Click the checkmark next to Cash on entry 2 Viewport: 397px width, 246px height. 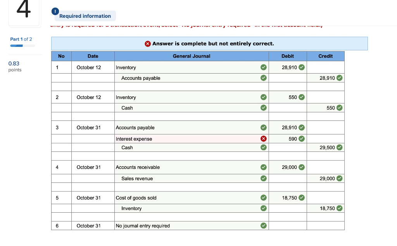pos(264,108)
